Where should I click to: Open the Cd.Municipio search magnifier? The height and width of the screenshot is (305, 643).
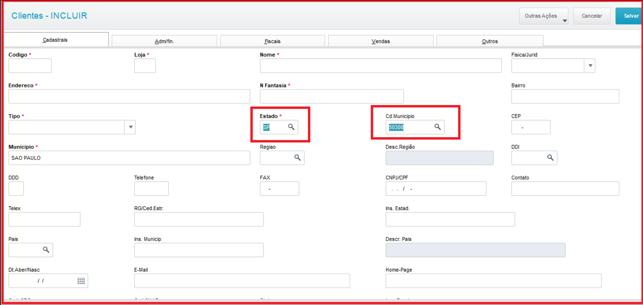coord(438,127)
